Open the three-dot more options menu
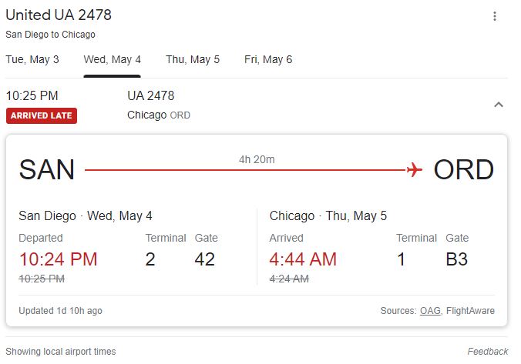Screen dimensions: 521x364 (x=495, y=16)
